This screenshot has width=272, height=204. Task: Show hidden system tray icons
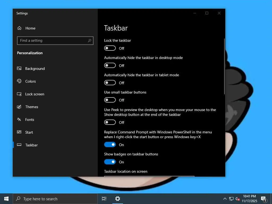tap(225, 199)
